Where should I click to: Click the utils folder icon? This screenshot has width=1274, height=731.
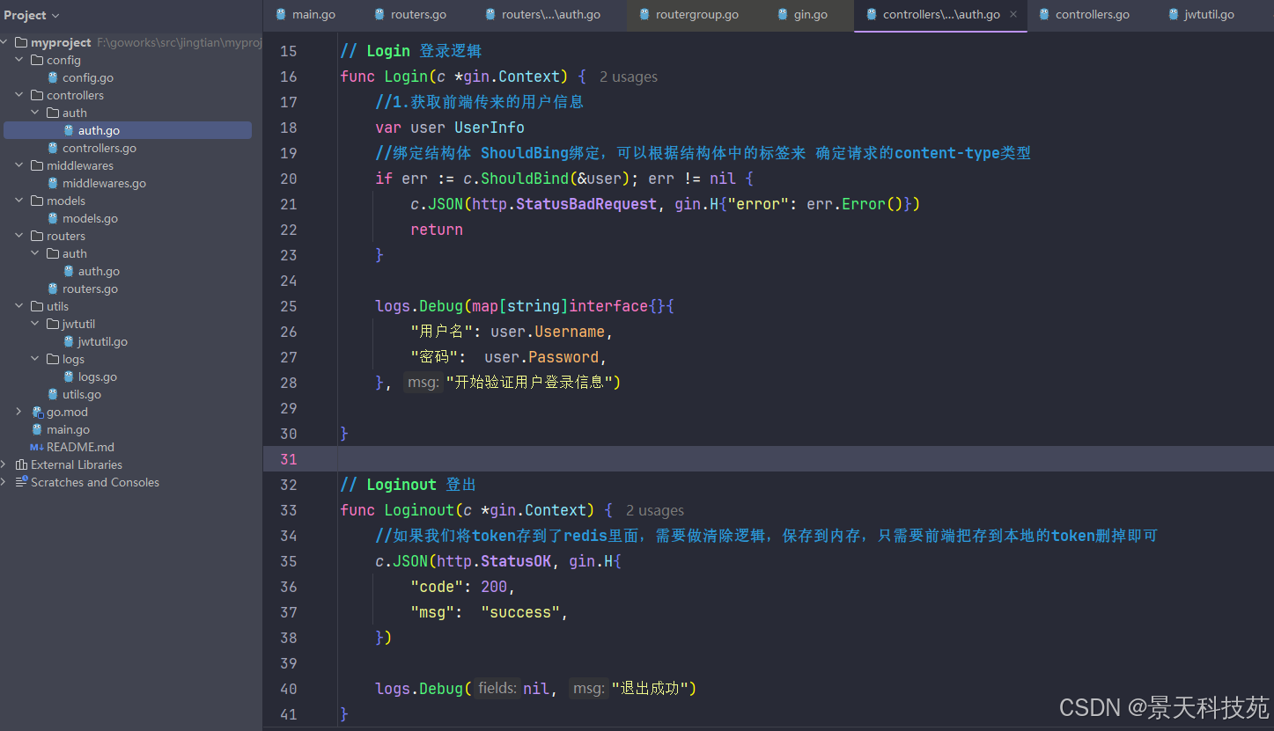point(37,306)
